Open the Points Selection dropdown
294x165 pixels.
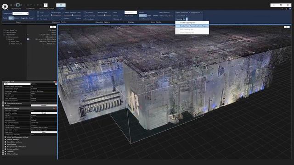point(182,12)
